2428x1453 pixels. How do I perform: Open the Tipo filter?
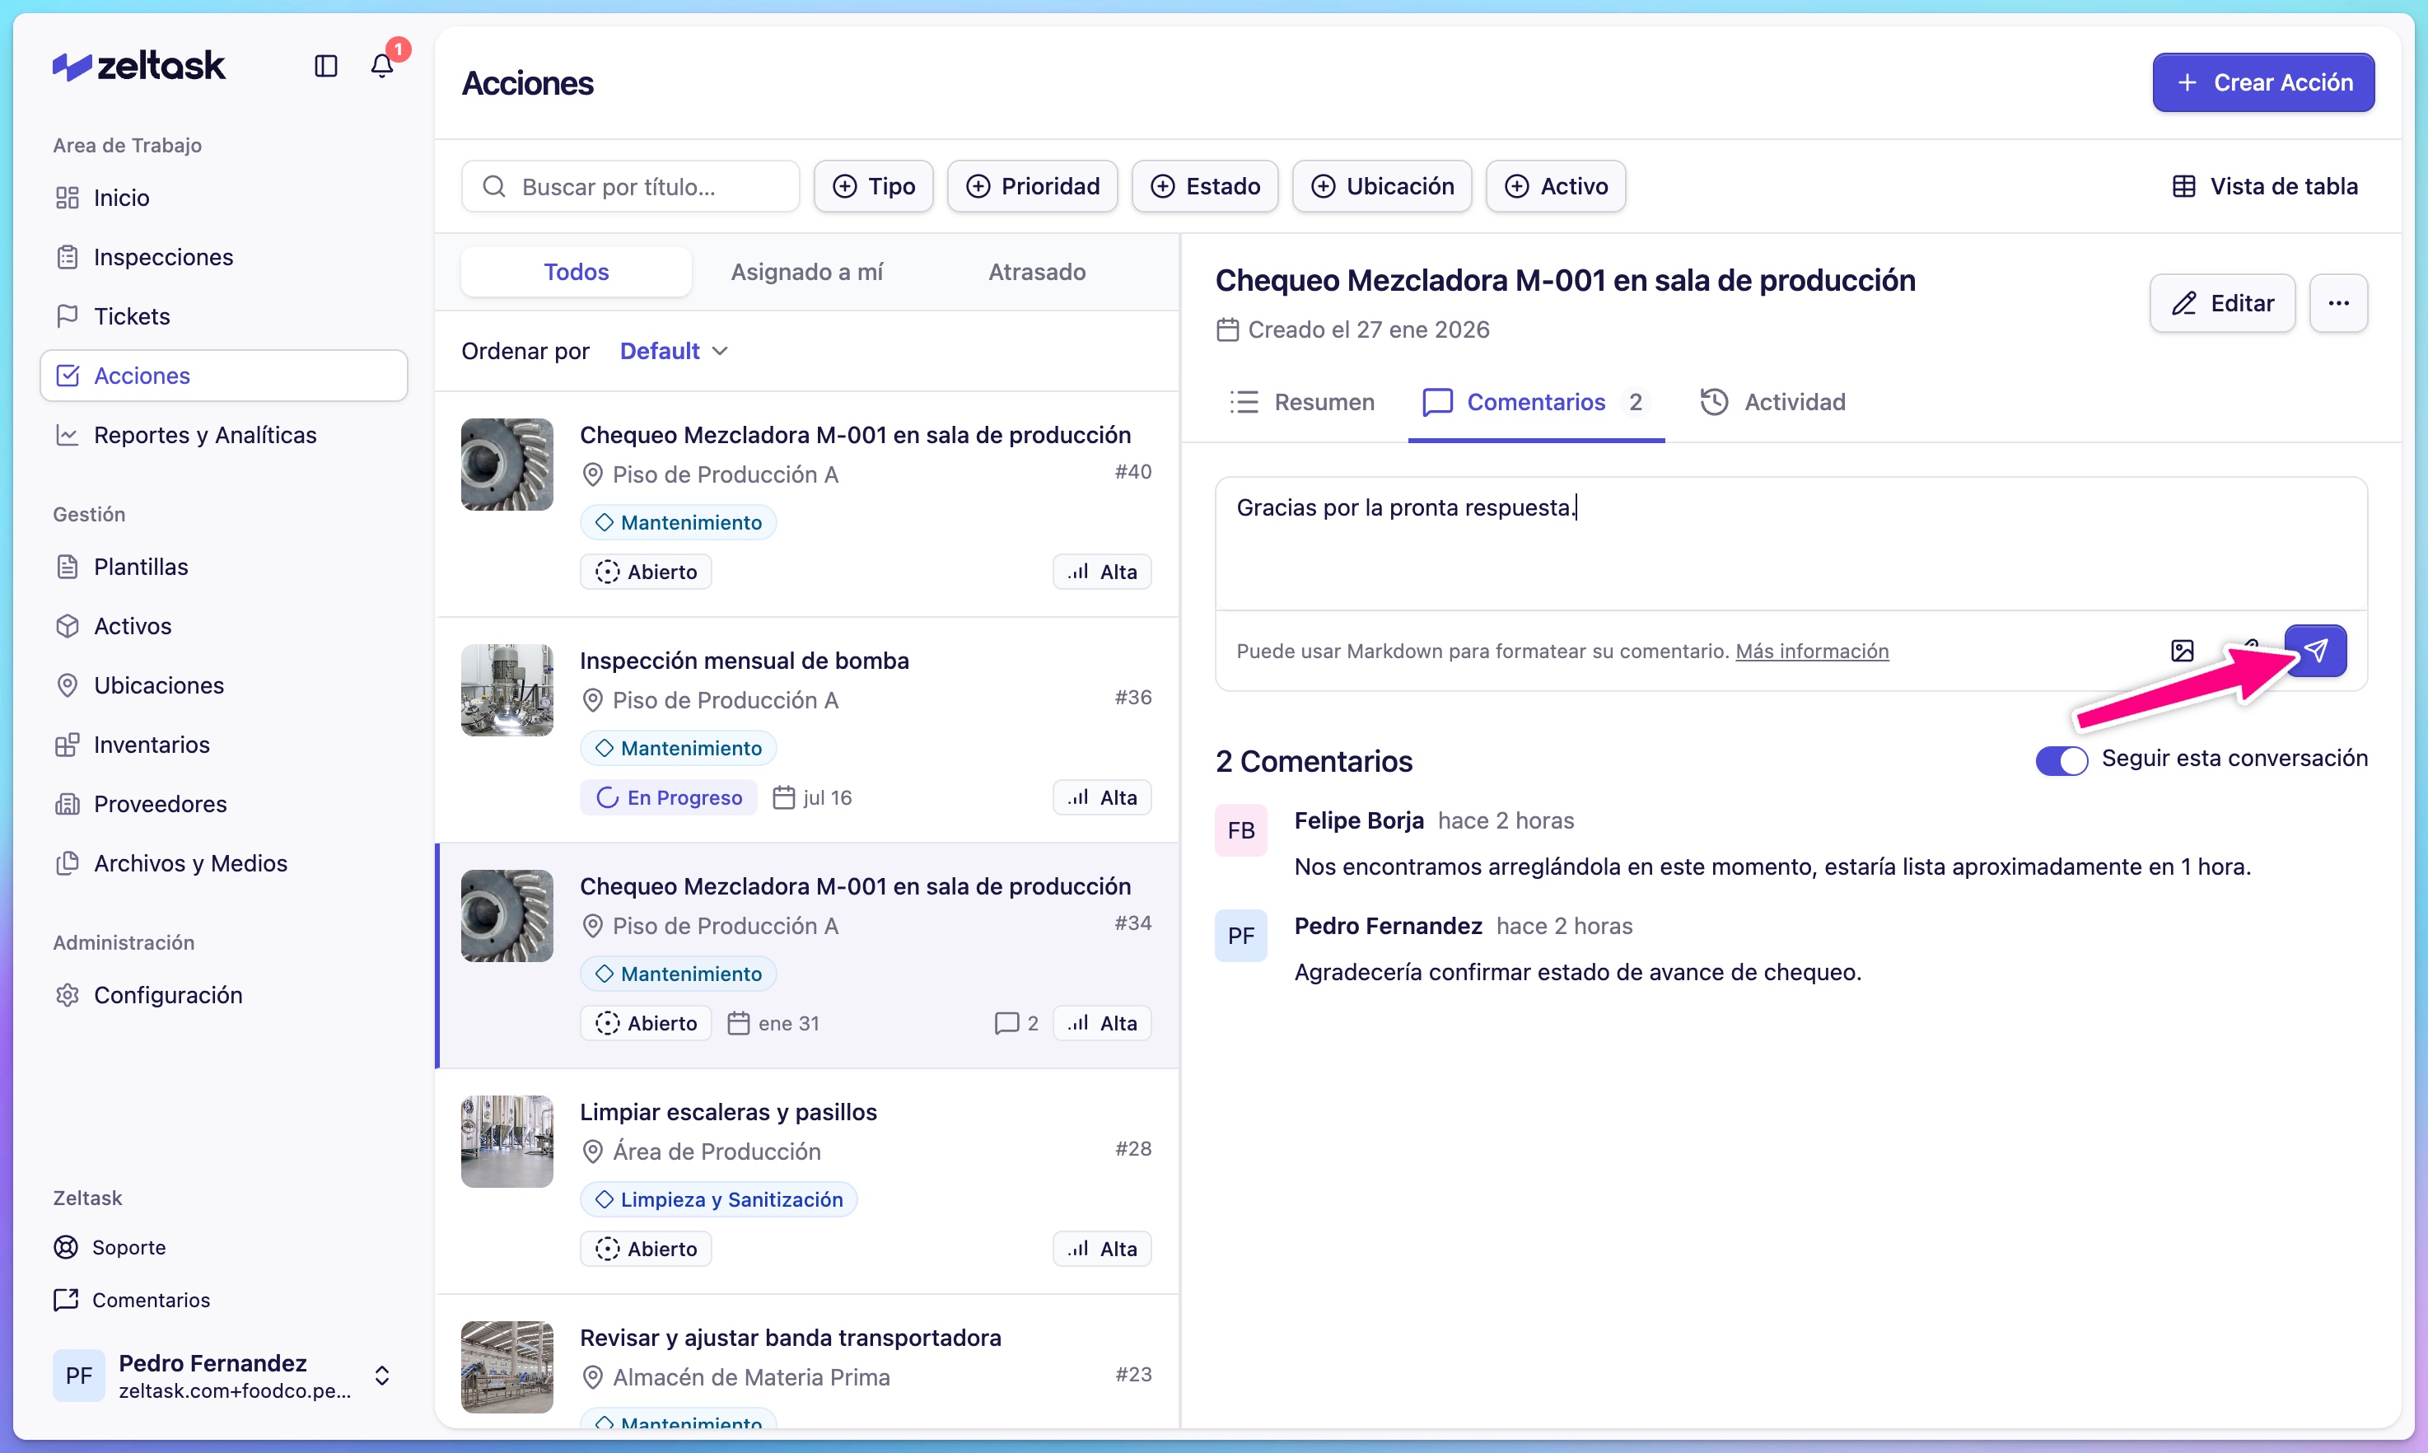click(x=873, y=186)
